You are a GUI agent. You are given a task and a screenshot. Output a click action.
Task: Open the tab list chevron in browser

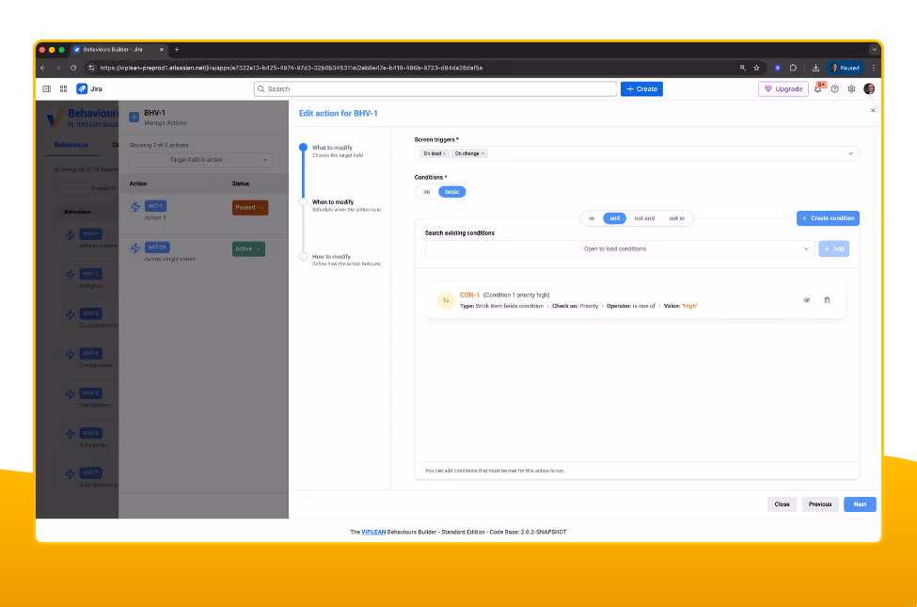(874, 50)
